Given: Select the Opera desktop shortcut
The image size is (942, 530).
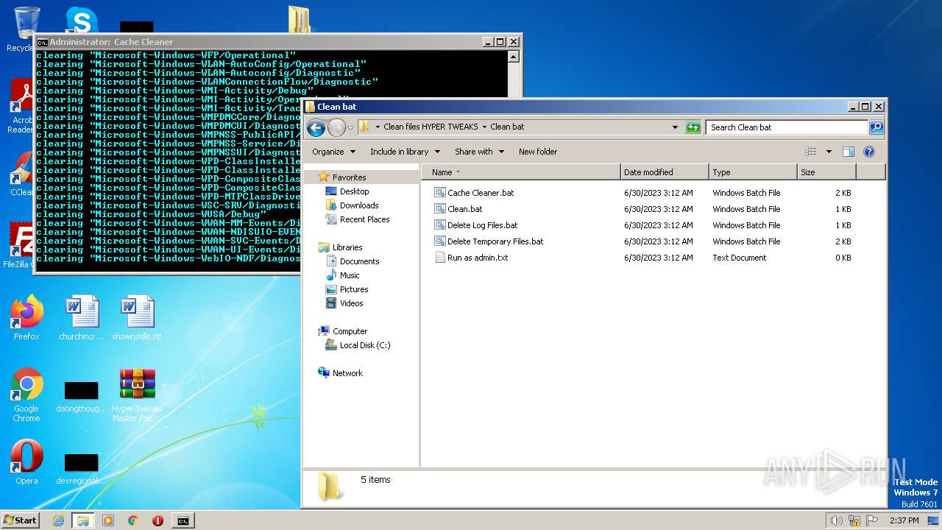Looking at the screenshot, I should pos(26,462).
